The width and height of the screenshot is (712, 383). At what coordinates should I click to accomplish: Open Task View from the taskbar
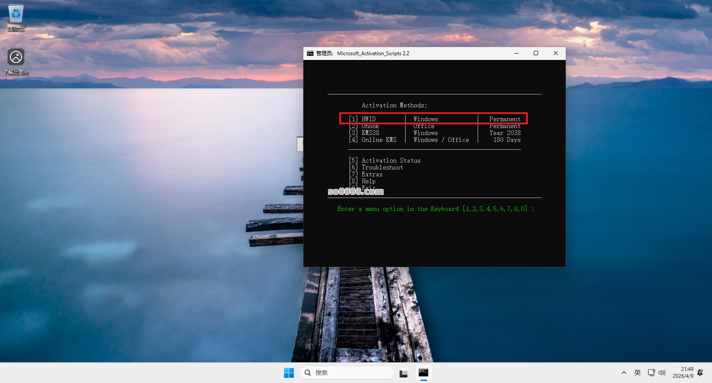(x=404, y=373)
